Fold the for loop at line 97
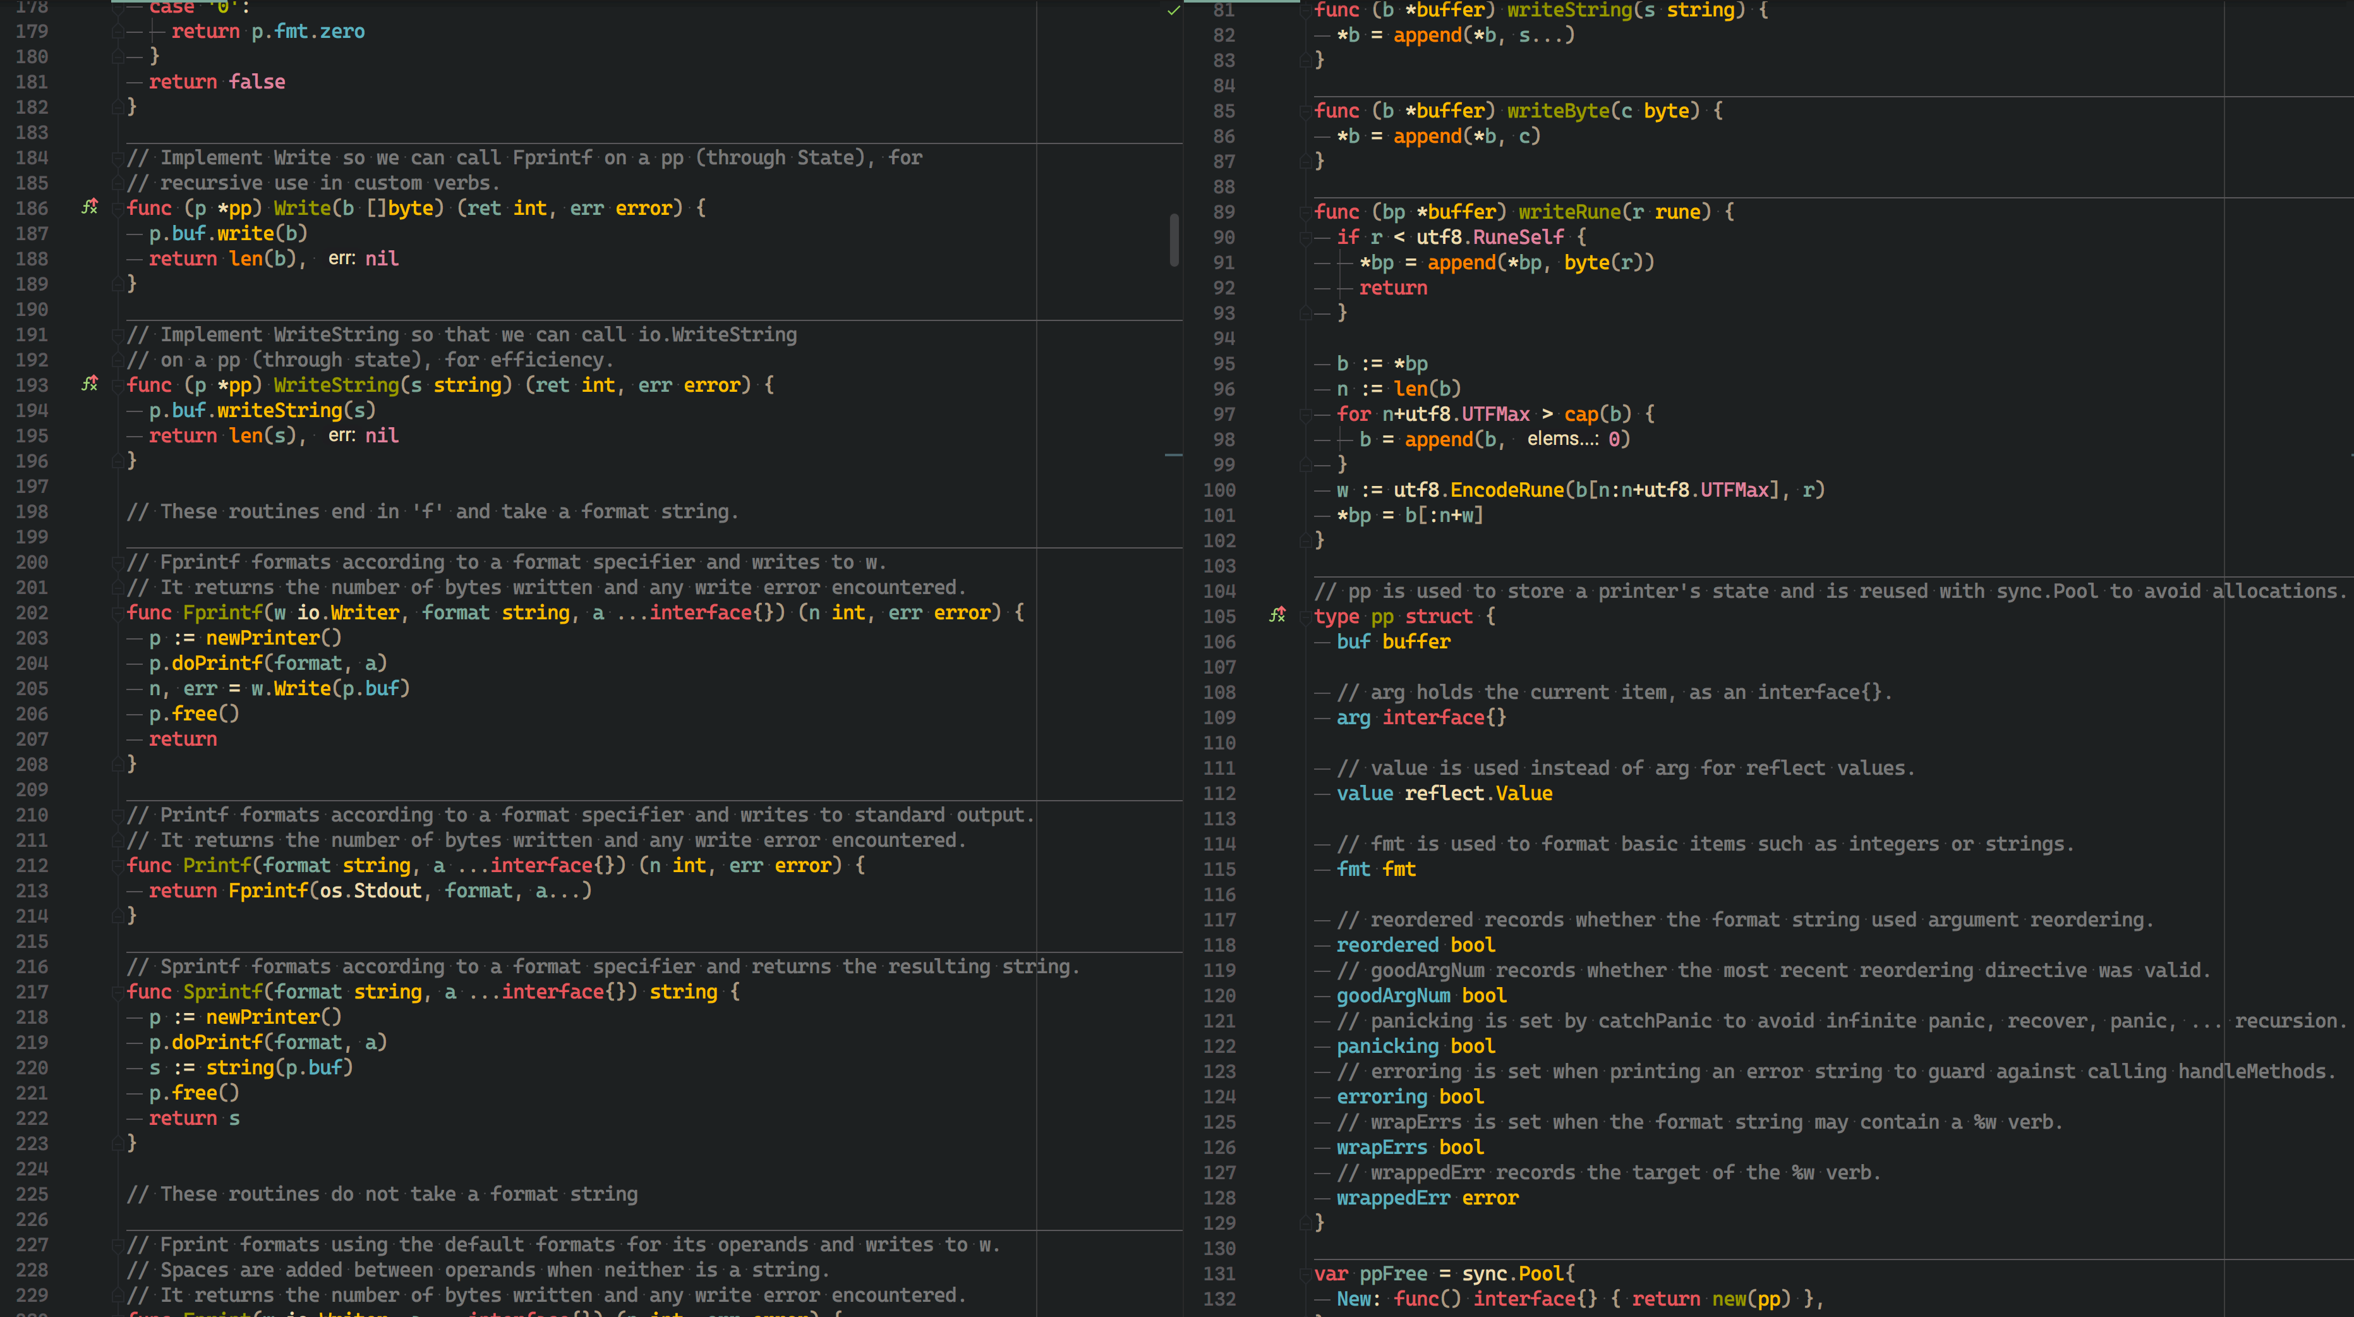The width and height of the screenshot is (2354, 1317). coord(1306,415)
